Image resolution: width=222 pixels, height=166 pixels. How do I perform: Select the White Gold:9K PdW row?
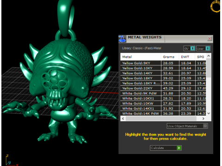coord(163,94)
